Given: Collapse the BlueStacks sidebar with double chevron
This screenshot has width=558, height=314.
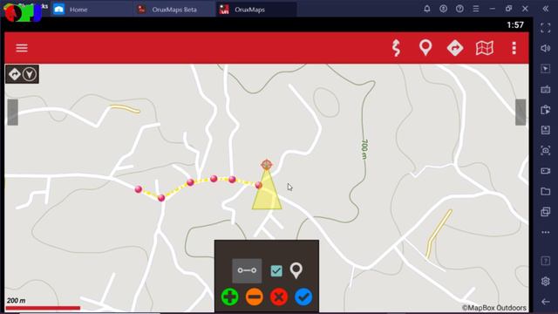Looking at the screenshot, I should [x=546, y=9].
